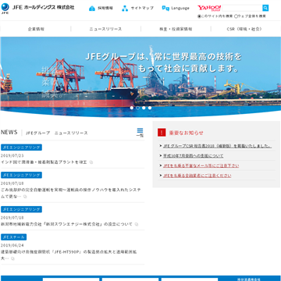281x281 pixels.
Task: Open the サイトマップ sitemap icon
Action: (x=125, y=8)
